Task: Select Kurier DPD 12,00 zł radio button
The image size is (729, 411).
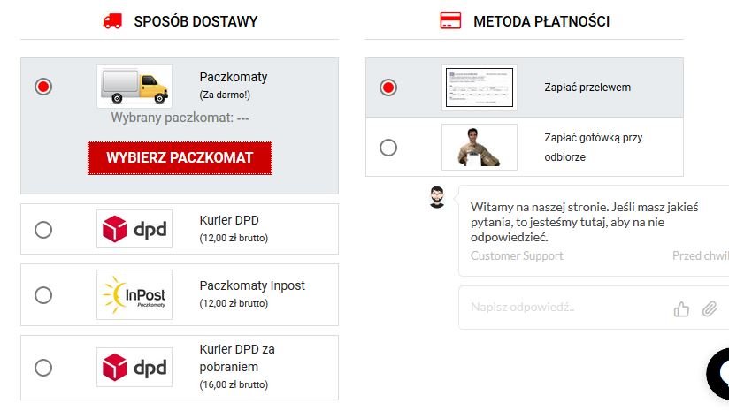Action: pos(43,230)
